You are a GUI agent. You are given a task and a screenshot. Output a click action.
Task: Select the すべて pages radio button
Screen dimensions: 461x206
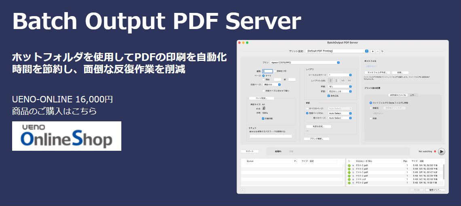pos(264,76)
